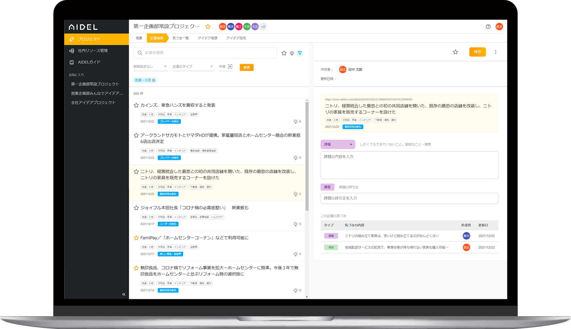Click the 保存 save button
This screenshot has width=571, height=329.
tap(477, 52)
